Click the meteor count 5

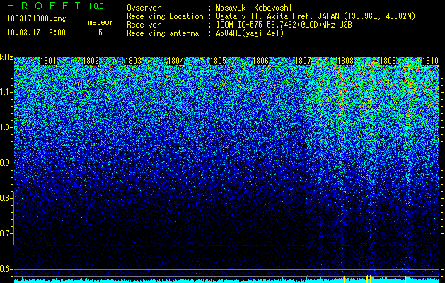point(100,33)
